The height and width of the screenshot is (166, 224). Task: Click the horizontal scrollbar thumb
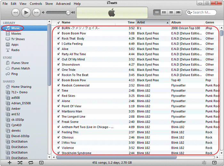coord(116,157)
